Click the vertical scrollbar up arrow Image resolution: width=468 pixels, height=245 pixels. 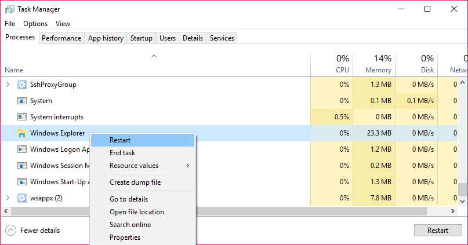pos(462,82)
